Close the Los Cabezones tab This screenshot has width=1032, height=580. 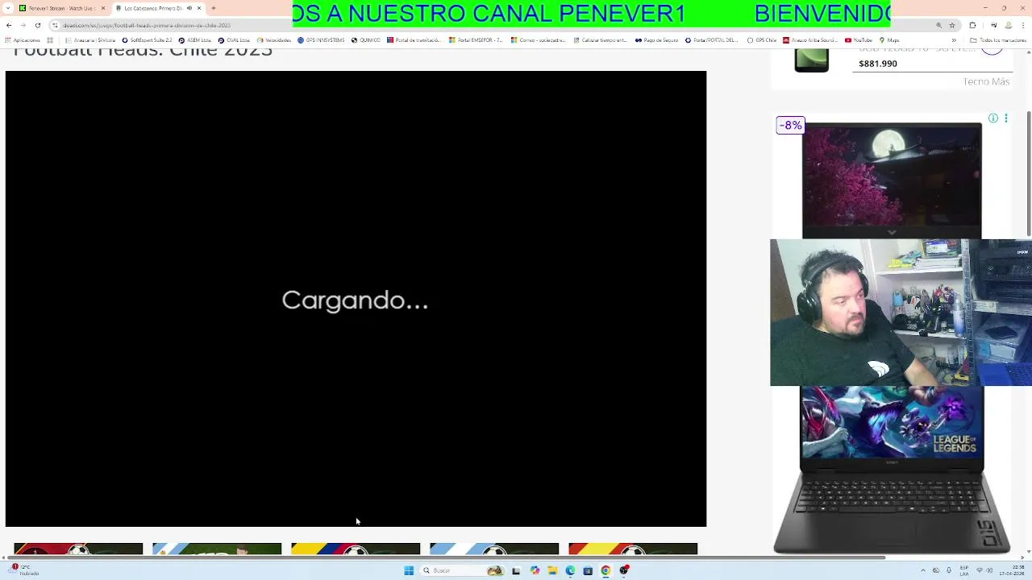[198, 8]
